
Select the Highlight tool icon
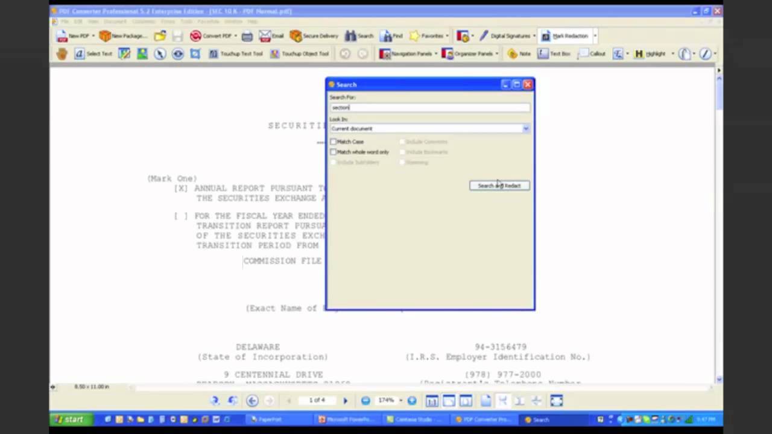click(639, 54)
